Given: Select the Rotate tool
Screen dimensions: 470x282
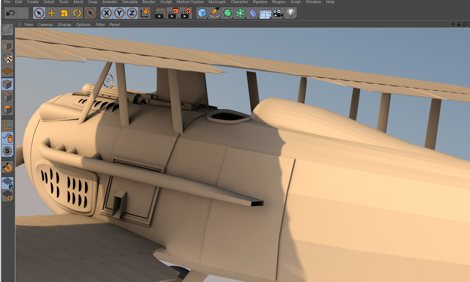Looking at the screenshot, I should pos(77,13).
